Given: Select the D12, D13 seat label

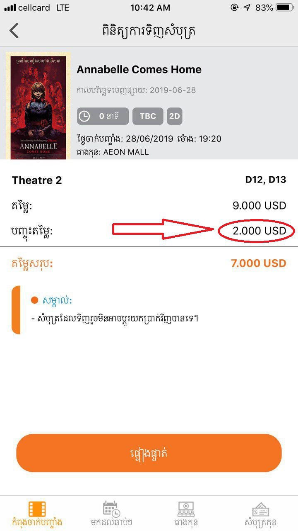Looking at the screenshot, I should tap(266, 180).
